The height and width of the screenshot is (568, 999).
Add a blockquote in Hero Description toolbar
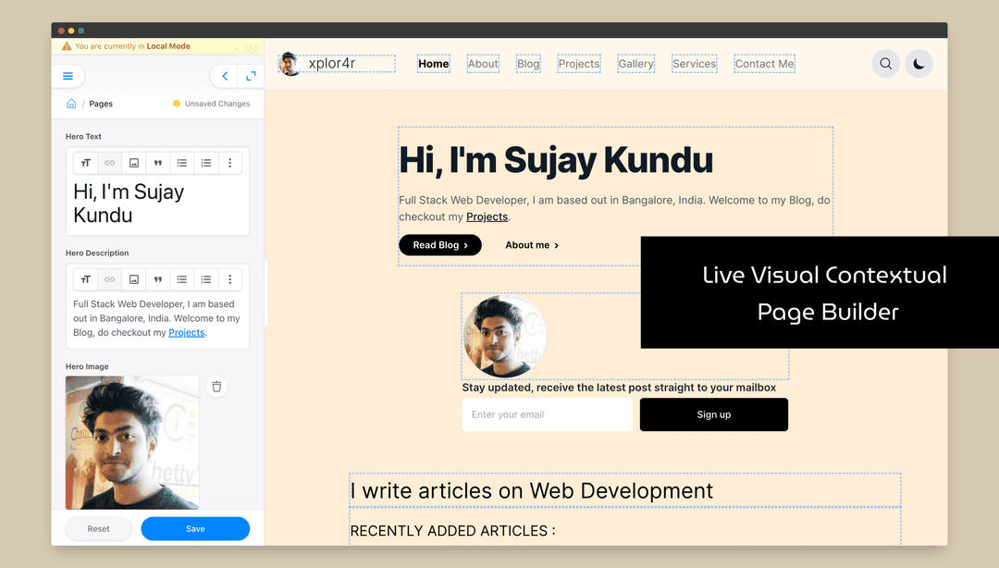pyautogui.click(x=158, y=279)
